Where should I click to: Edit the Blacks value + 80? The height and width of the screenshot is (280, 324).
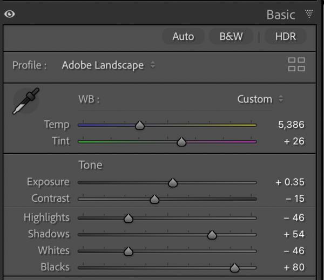[294, 267]
